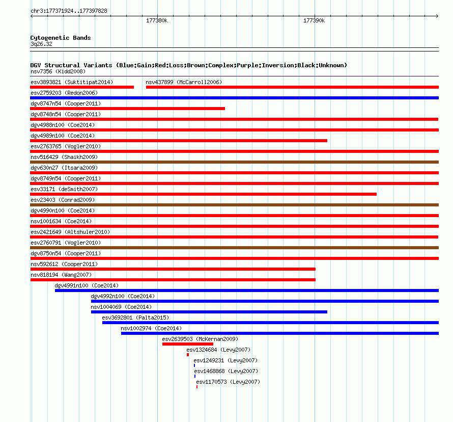Select the dgv4991n100 (Coe2014) label
Viewport: 453px width, 422px height.
(87, 285)
